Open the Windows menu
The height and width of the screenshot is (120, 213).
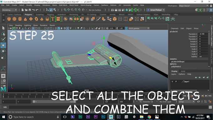point(46,5)
